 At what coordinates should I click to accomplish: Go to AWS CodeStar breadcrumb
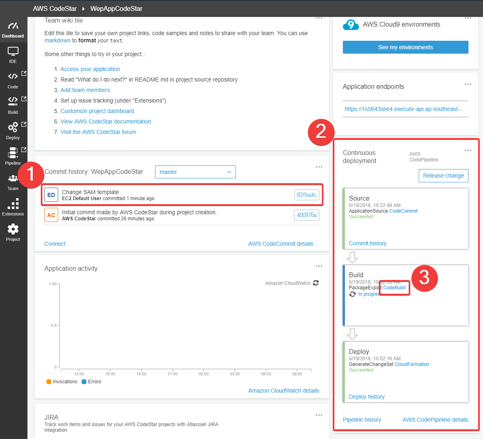55,8
